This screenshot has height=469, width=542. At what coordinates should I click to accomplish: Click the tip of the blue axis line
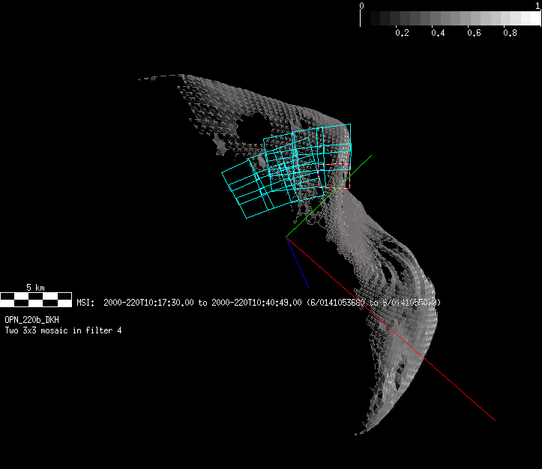310,288
